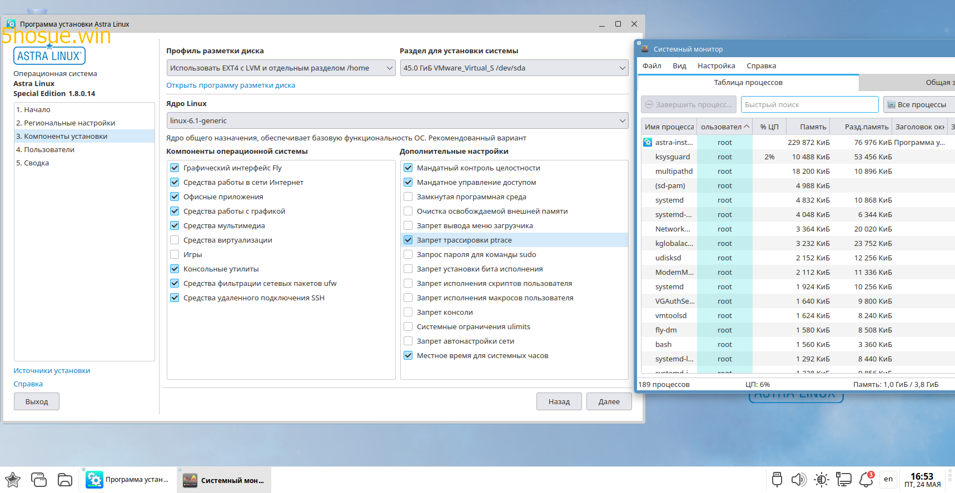Screen dimensions: 955x493
Task: Click the Back button
Action: [559, 401]
